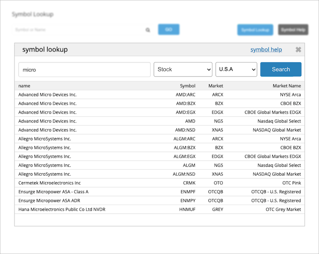Choose the AMD Nasdaq Global Select result
Screen dimensions: 319x254
click(x=47, y=121)
